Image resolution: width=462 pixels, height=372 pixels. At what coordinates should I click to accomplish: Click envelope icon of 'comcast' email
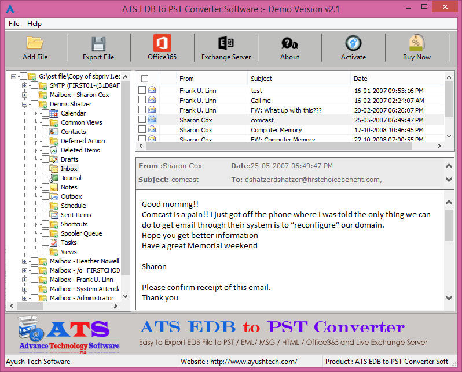click(x=152, y=120)
